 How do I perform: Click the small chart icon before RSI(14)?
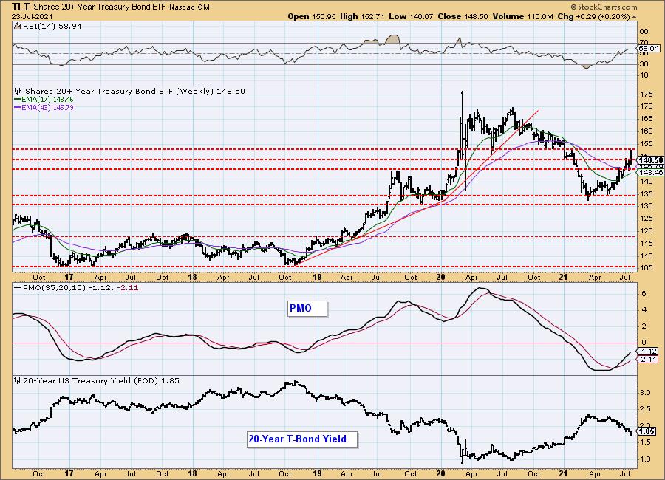click(16, 26)
